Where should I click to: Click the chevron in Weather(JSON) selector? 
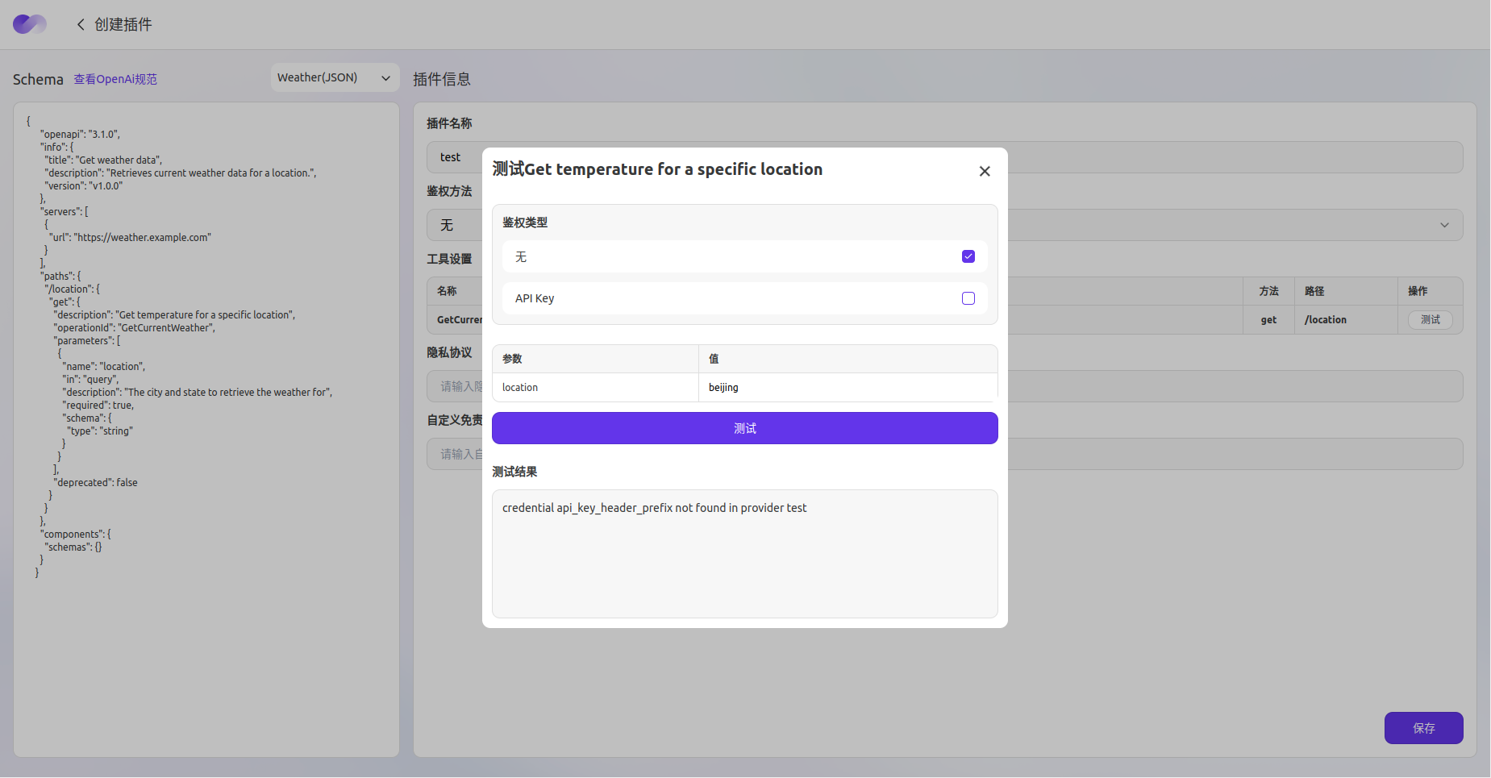click(385, 78)
